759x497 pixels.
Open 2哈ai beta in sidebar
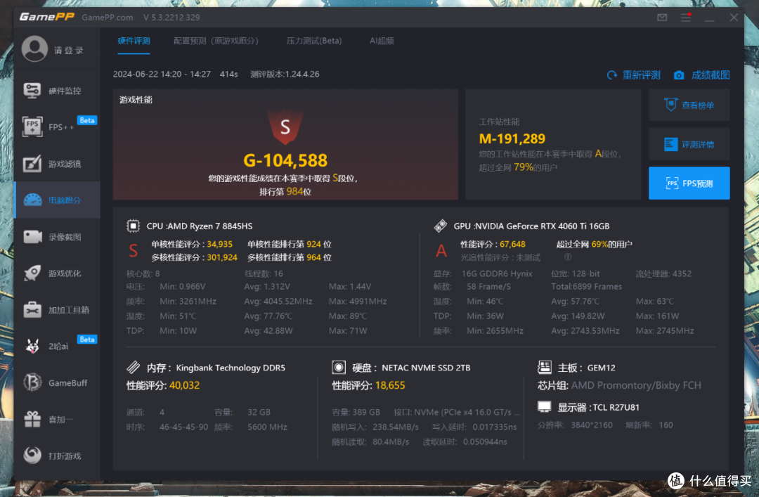tap(57, 347)
